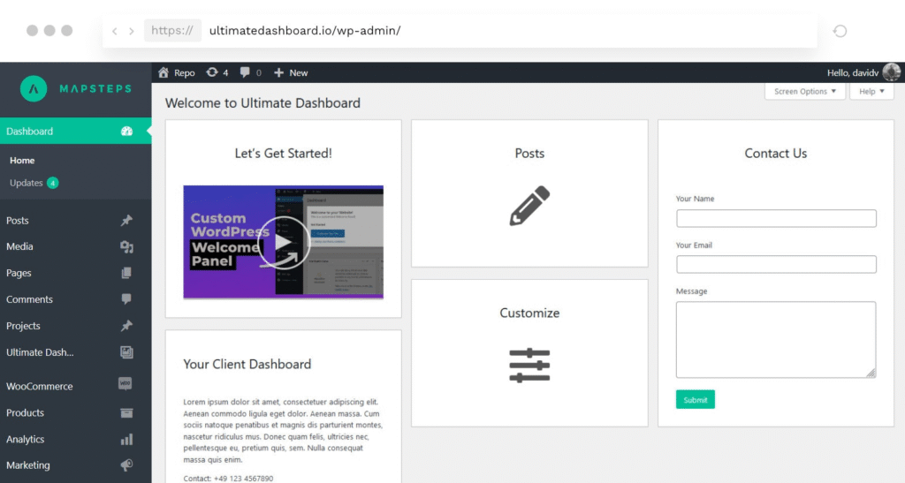Click the Customize sliders icon
Viewport: 905px width, 483px height.
click(529, 365)
